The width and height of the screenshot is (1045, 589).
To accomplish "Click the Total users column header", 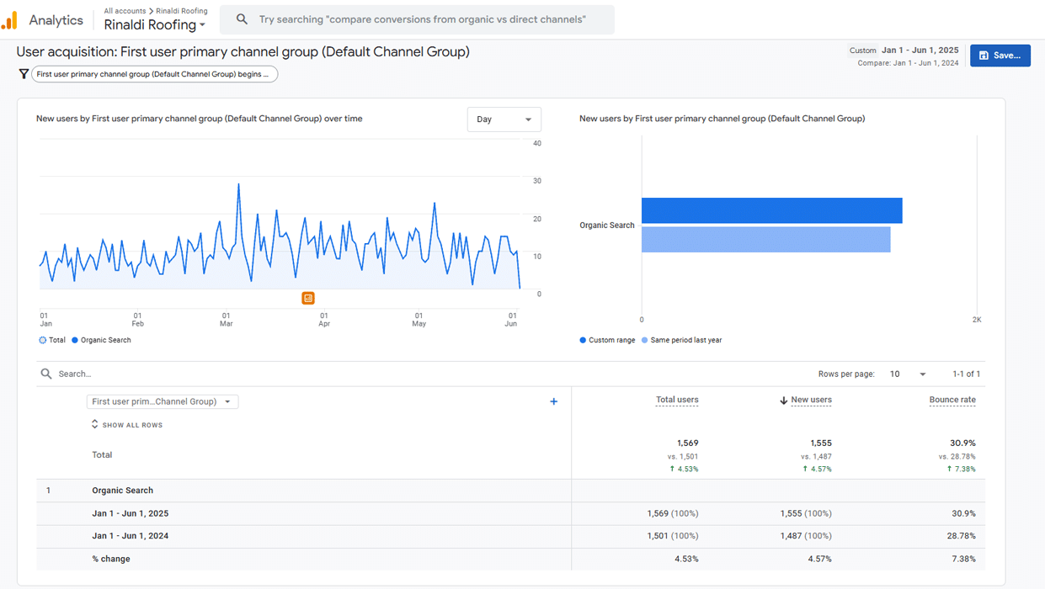I will coord(677,400).
